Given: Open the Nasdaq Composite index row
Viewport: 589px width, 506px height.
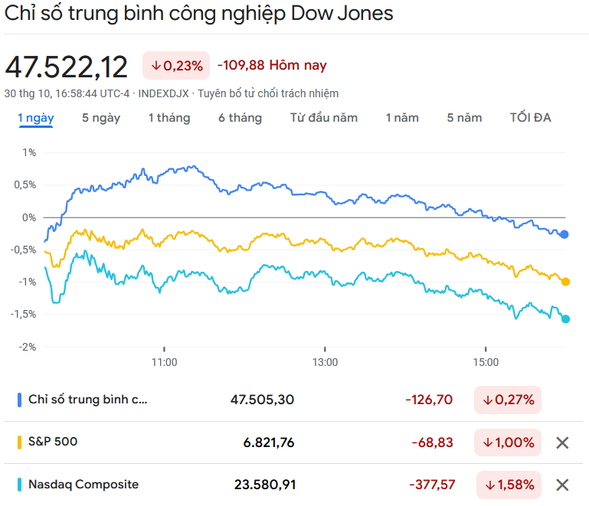Looking at the screenshot, I should pos(83,485).
